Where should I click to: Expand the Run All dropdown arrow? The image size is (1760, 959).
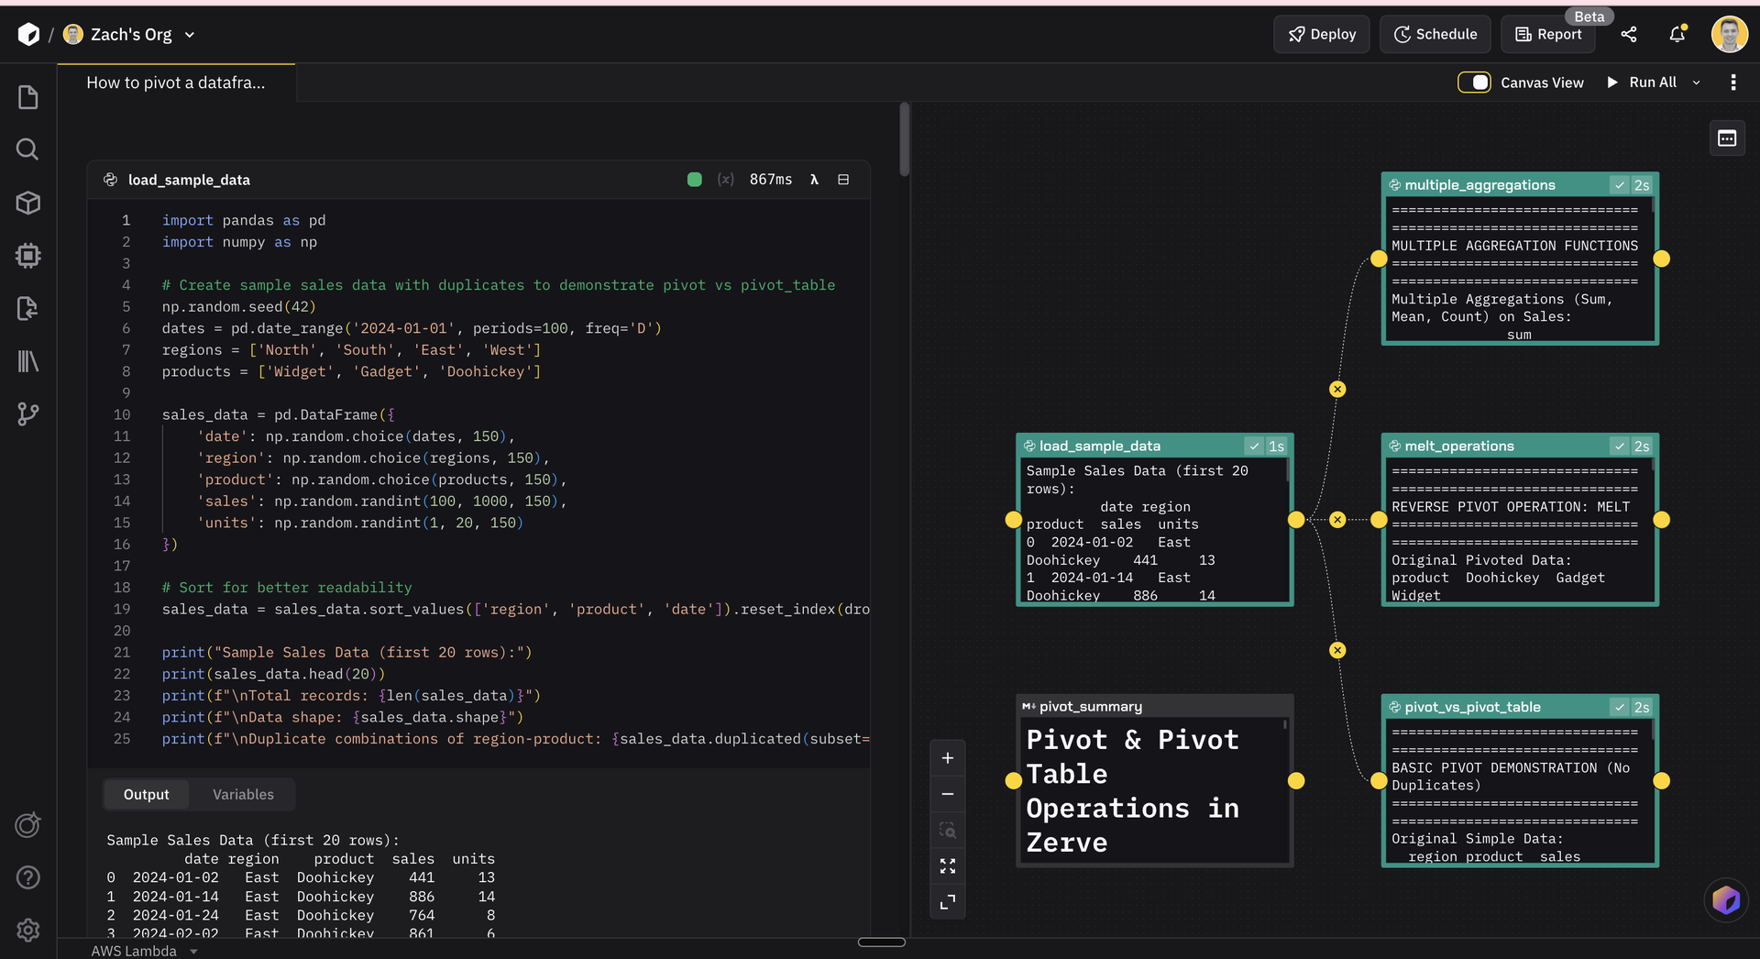pyautogui.click(x=1697, y=83)
